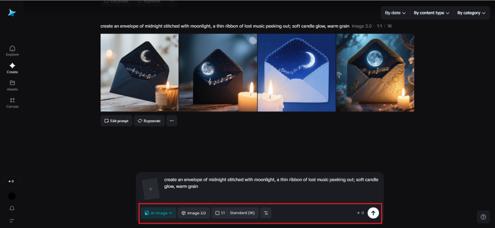495x228 pixels.
Task: Open the Explore page in sidebar
Action: tap(12, 50)
